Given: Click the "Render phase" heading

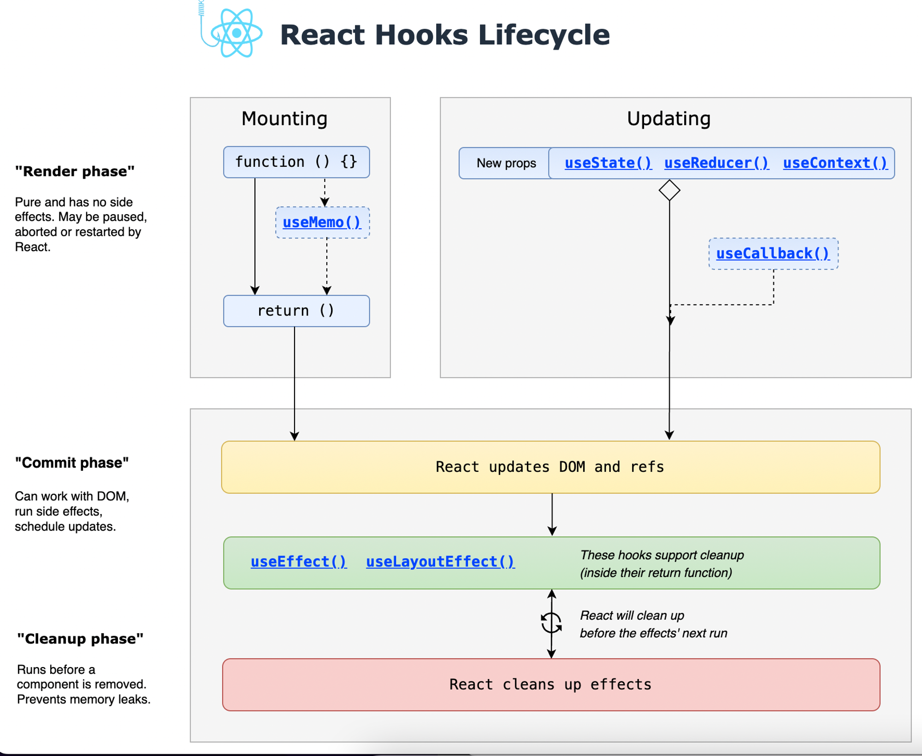Looking at the screenshot, I should (x=75, y=171).
